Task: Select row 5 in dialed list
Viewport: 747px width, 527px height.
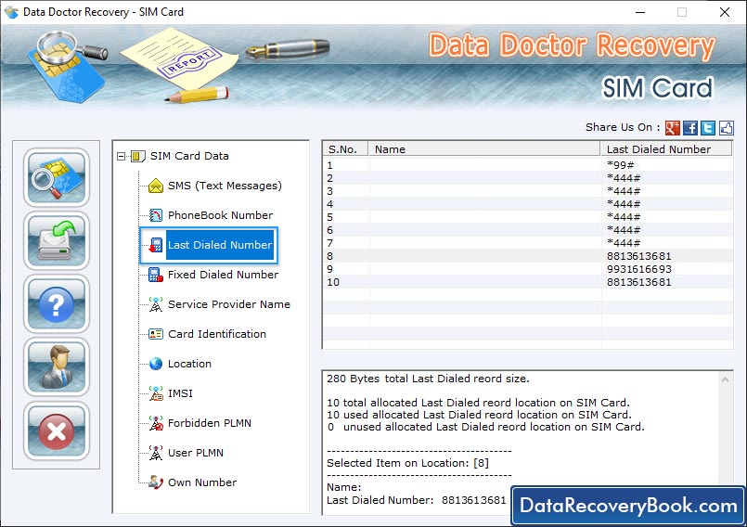Action: click(528, 217)
